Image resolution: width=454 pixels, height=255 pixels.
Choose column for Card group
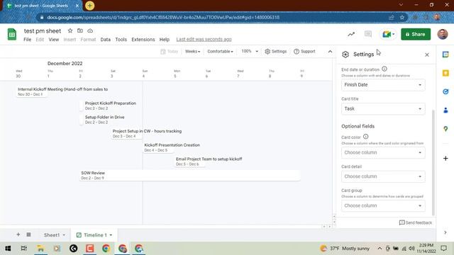tap(383, 205)
